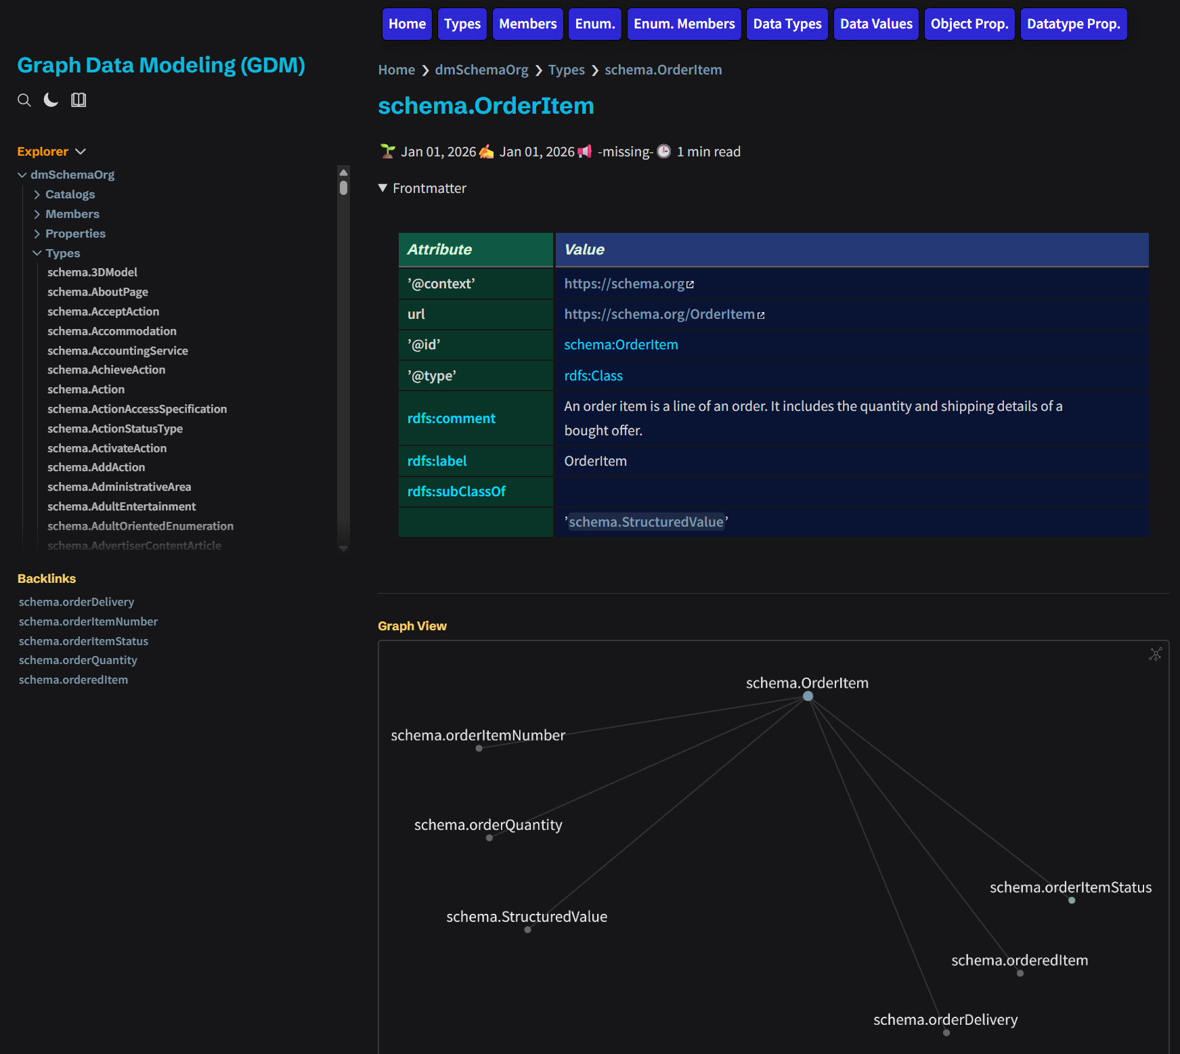This screenshot has height=1054, width=1180.
Task: Open rdfs:Class link in table
Action: (593, 376)
